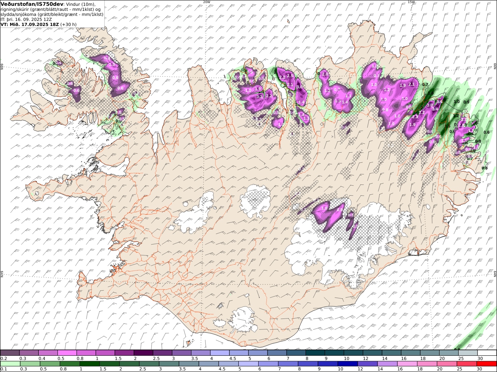Screen dimensions: 497x372
Task: Pick the upper legend dark teal swatch labelled 8
Action: pyautogui.click(x=315, y=353)
